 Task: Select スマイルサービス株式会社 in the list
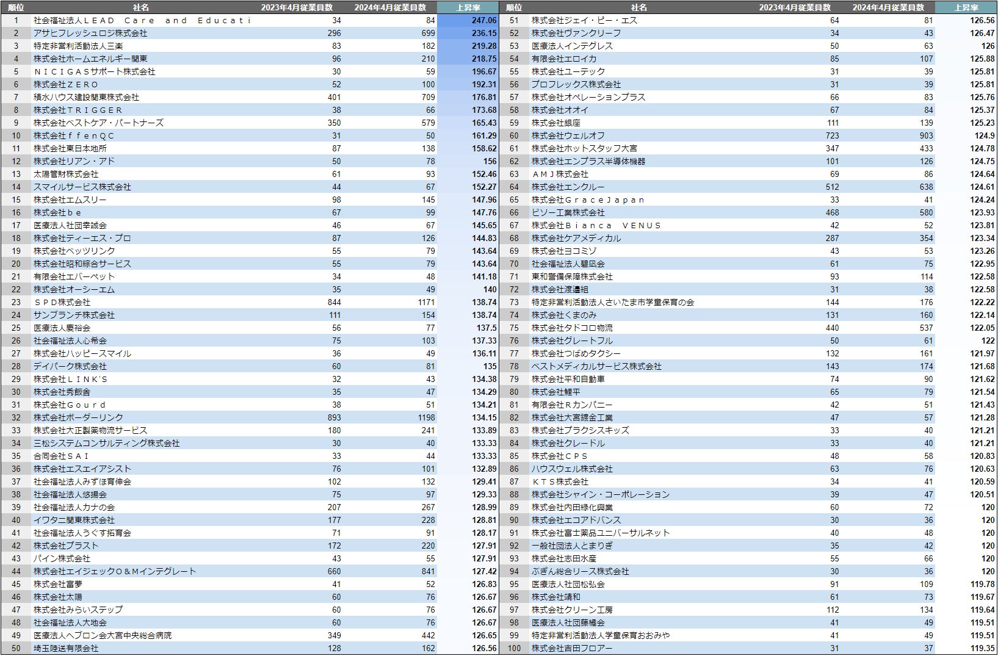(82, 187)
